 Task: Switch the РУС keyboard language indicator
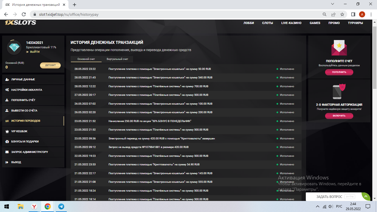tap(339, 206)
